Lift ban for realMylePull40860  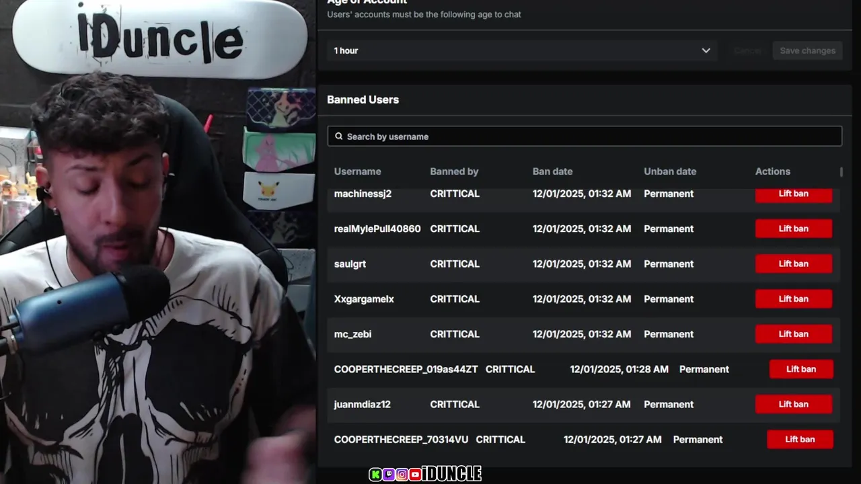[x=794, y=229]
